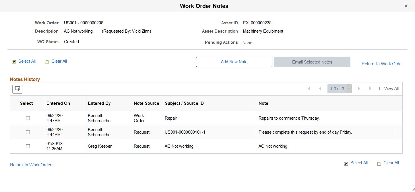Click the bottom Return To Work Order link
This screenshot has height=192, width=415.
pyautogui.click(x=31, y=165)
